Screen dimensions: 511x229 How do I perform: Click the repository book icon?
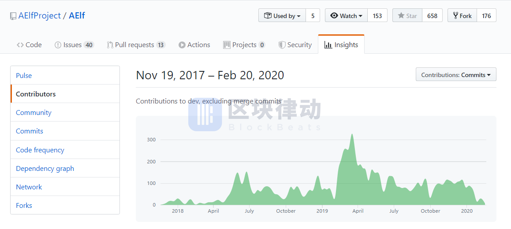coord(13,16)
